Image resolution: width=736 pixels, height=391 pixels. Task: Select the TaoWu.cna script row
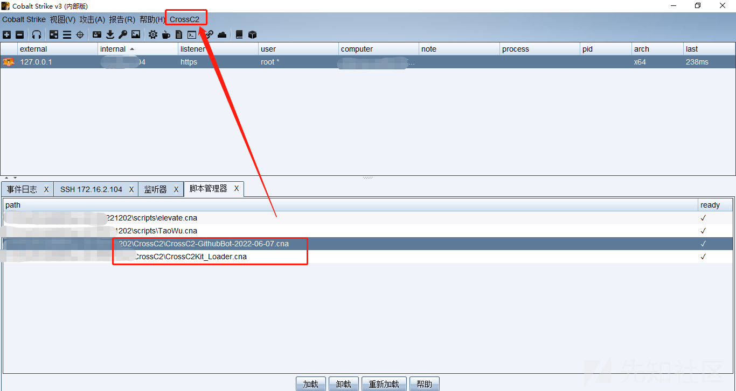coord(368,231)
